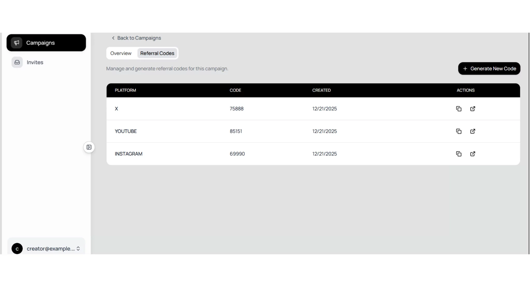Click the Campaigns megaphone icon
The image size is (530, 298).
17,43
